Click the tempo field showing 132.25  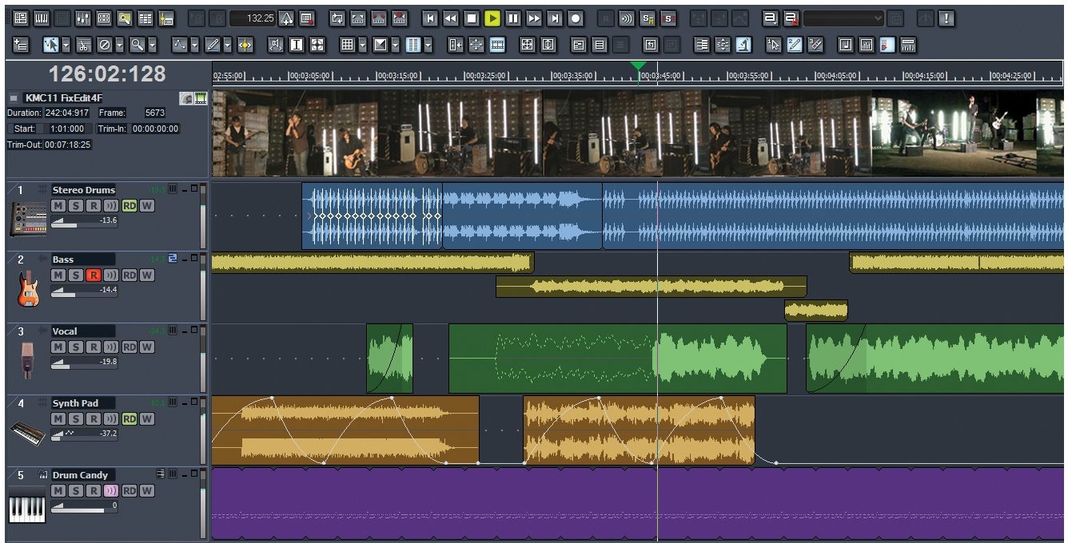[252, 18]
